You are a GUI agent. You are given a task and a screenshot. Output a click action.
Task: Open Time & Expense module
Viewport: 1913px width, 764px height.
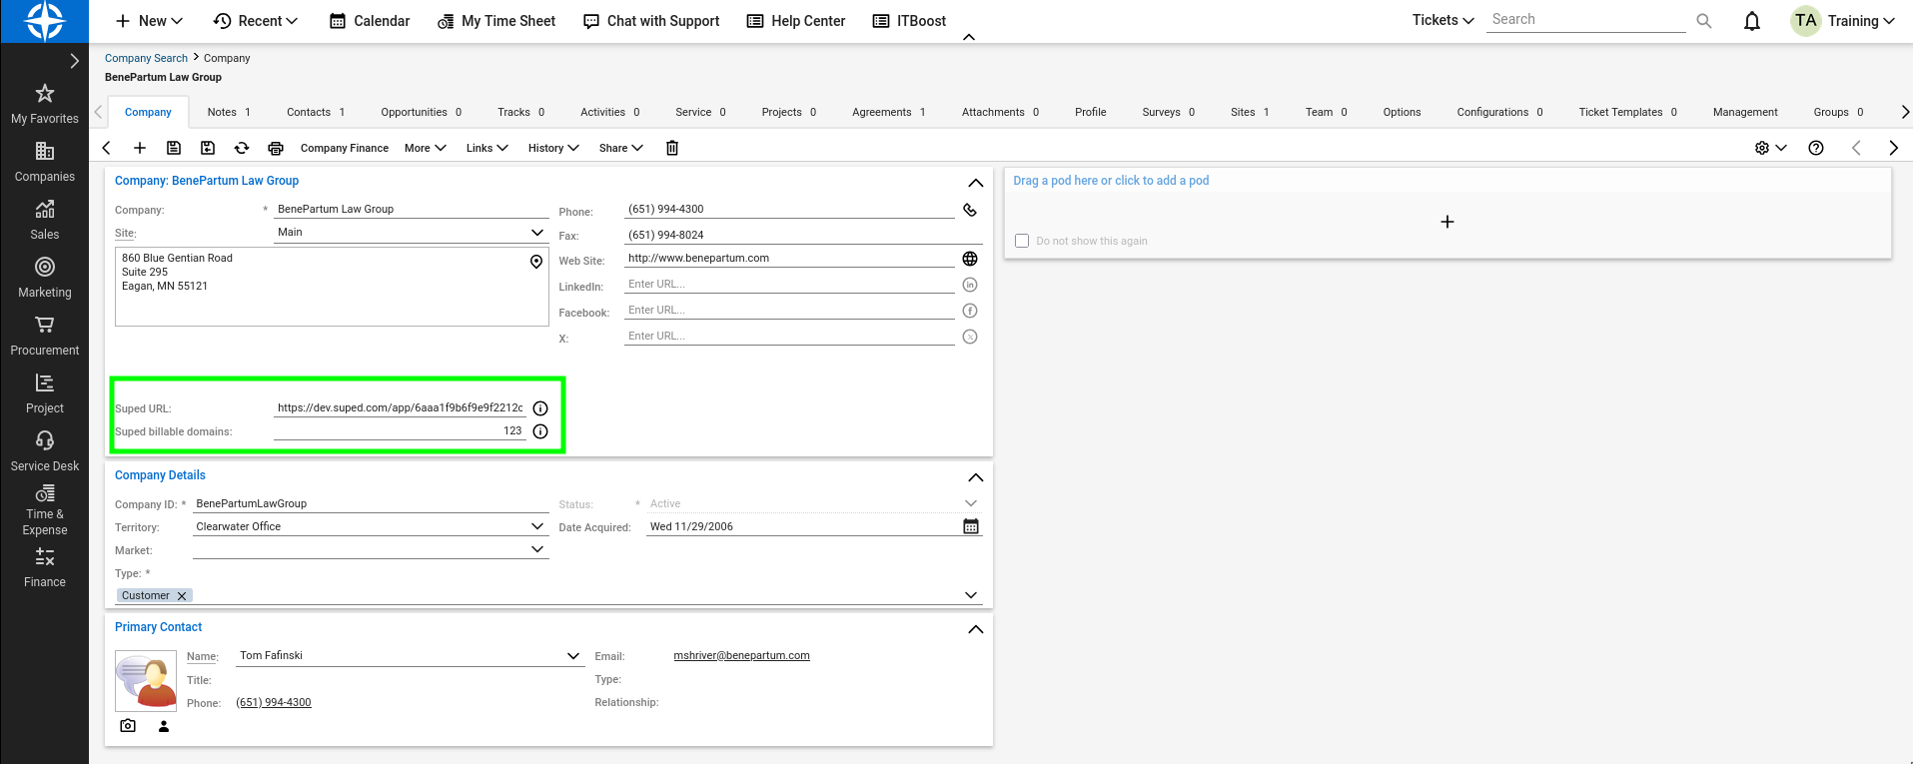[x=44, y=510]
